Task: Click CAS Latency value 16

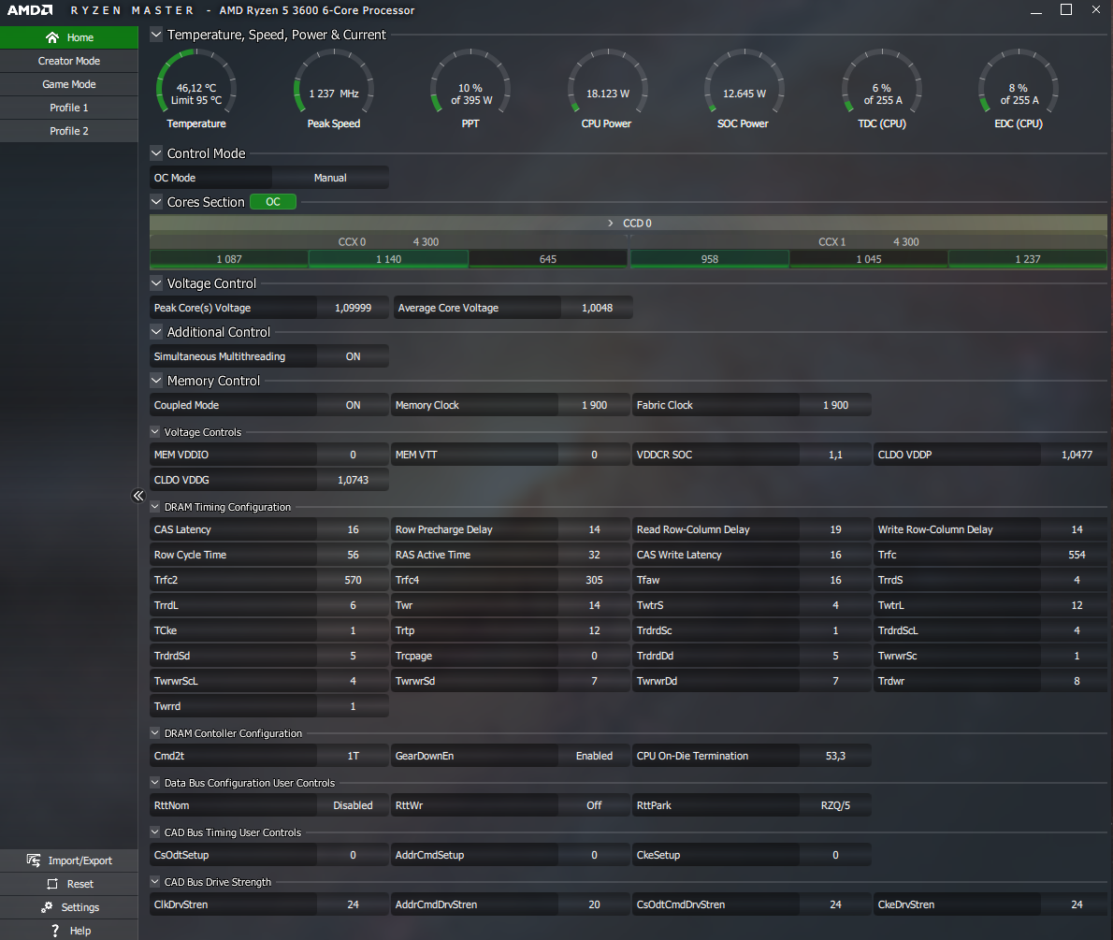Action: [353, 529]
